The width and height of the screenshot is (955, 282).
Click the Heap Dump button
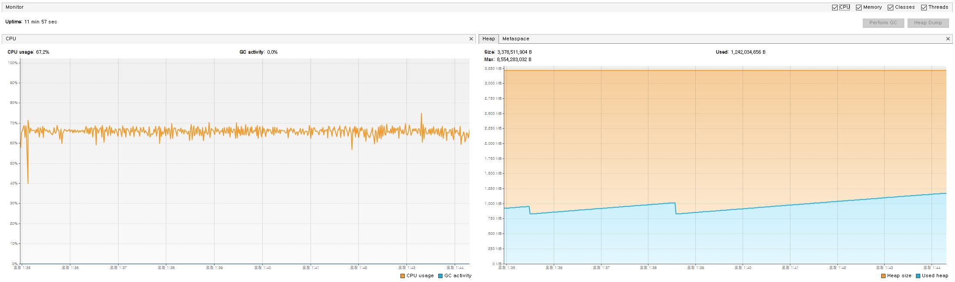(x=928, y=23)
